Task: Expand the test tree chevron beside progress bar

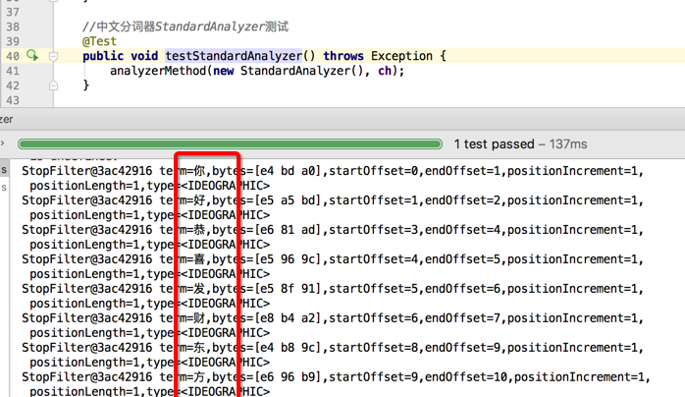Action: click(3, 143)
